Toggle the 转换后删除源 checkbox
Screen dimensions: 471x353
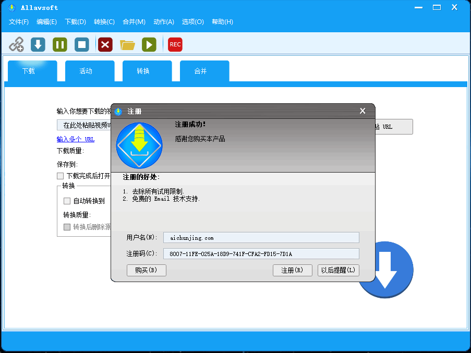coord(67,227)
